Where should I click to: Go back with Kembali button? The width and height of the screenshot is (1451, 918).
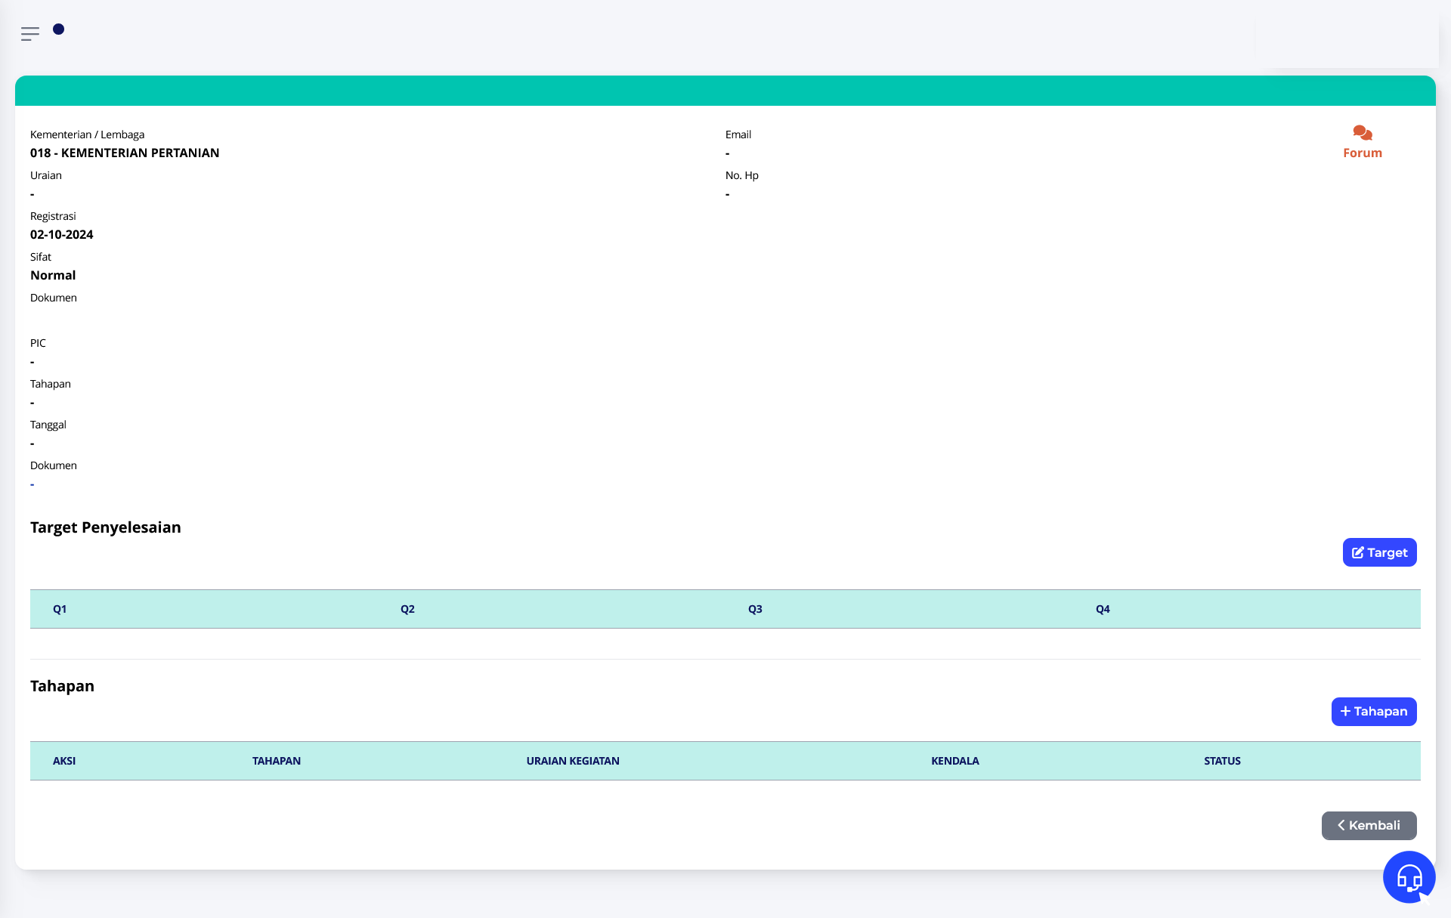tap(1369, 826)
